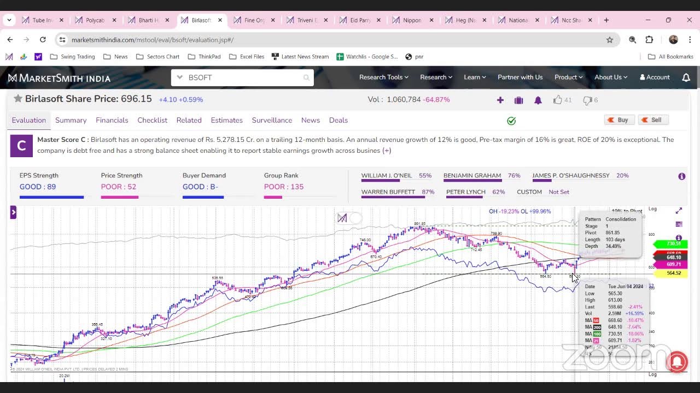Screen dimensions: 700x393
Task: Open the Deals tab
Action: pyautogui.click(x=339, y=120)
